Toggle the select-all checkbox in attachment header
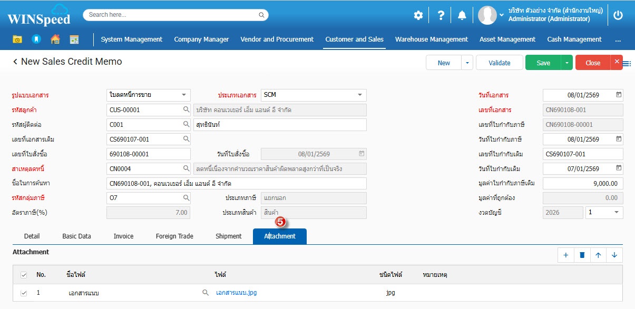This screenshot has width=635, height=309. 24,275
